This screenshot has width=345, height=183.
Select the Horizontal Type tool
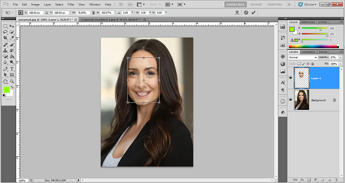(x=12, y=69)
